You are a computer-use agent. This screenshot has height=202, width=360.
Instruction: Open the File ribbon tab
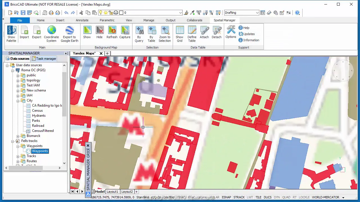pos(20,20)
